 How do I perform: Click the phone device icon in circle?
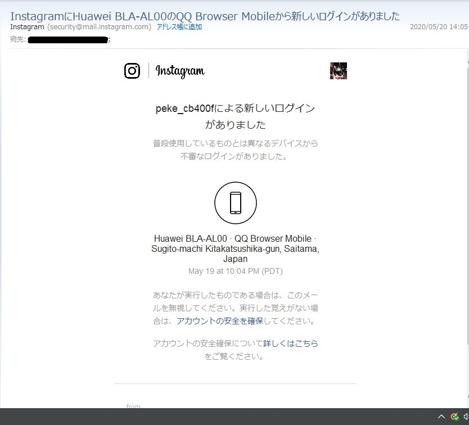tap(236, 203)
